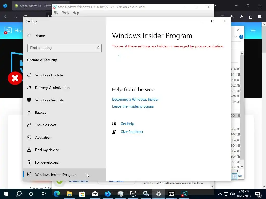
Task: Open Find my device settings
Action: tap(47, 150)
